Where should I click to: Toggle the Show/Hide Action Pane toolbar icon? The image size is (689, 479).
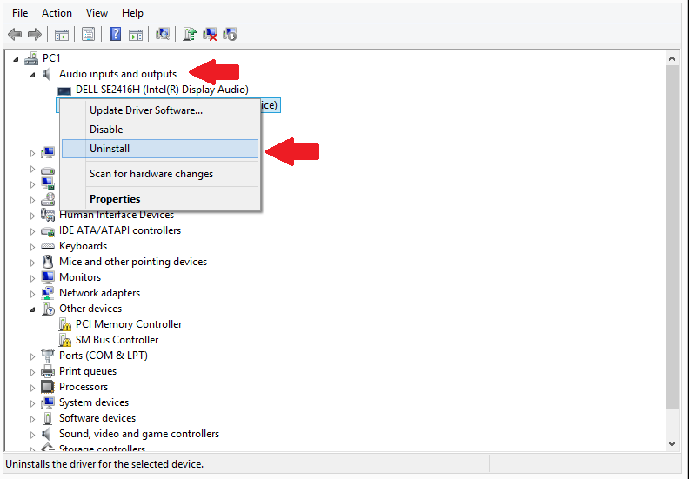point(136,34)
